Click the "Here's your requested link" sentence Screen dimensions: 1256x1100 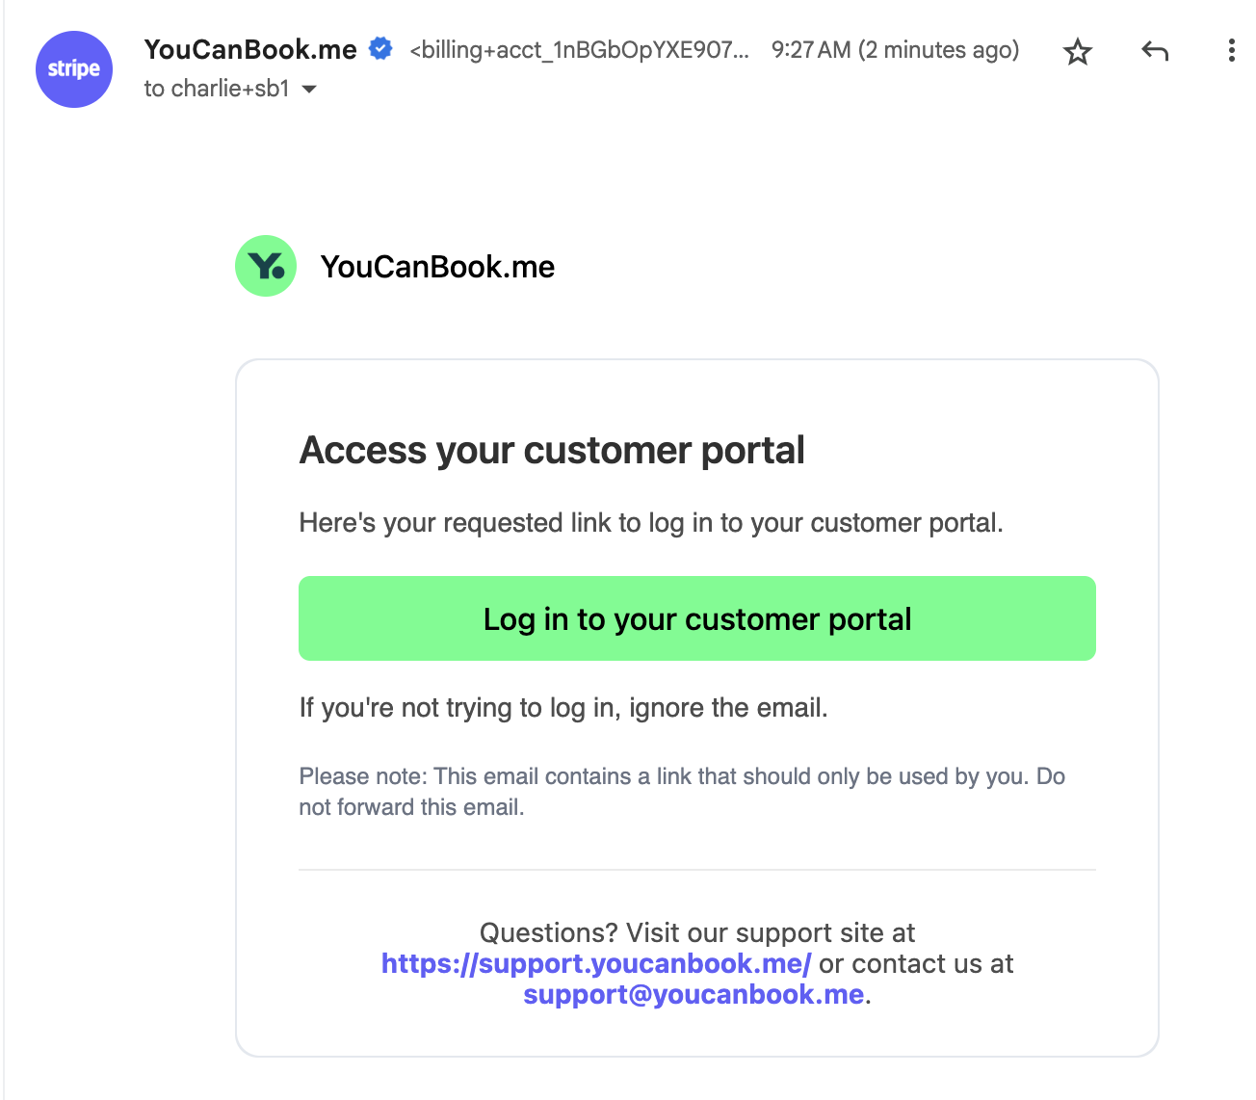(651, 523)
